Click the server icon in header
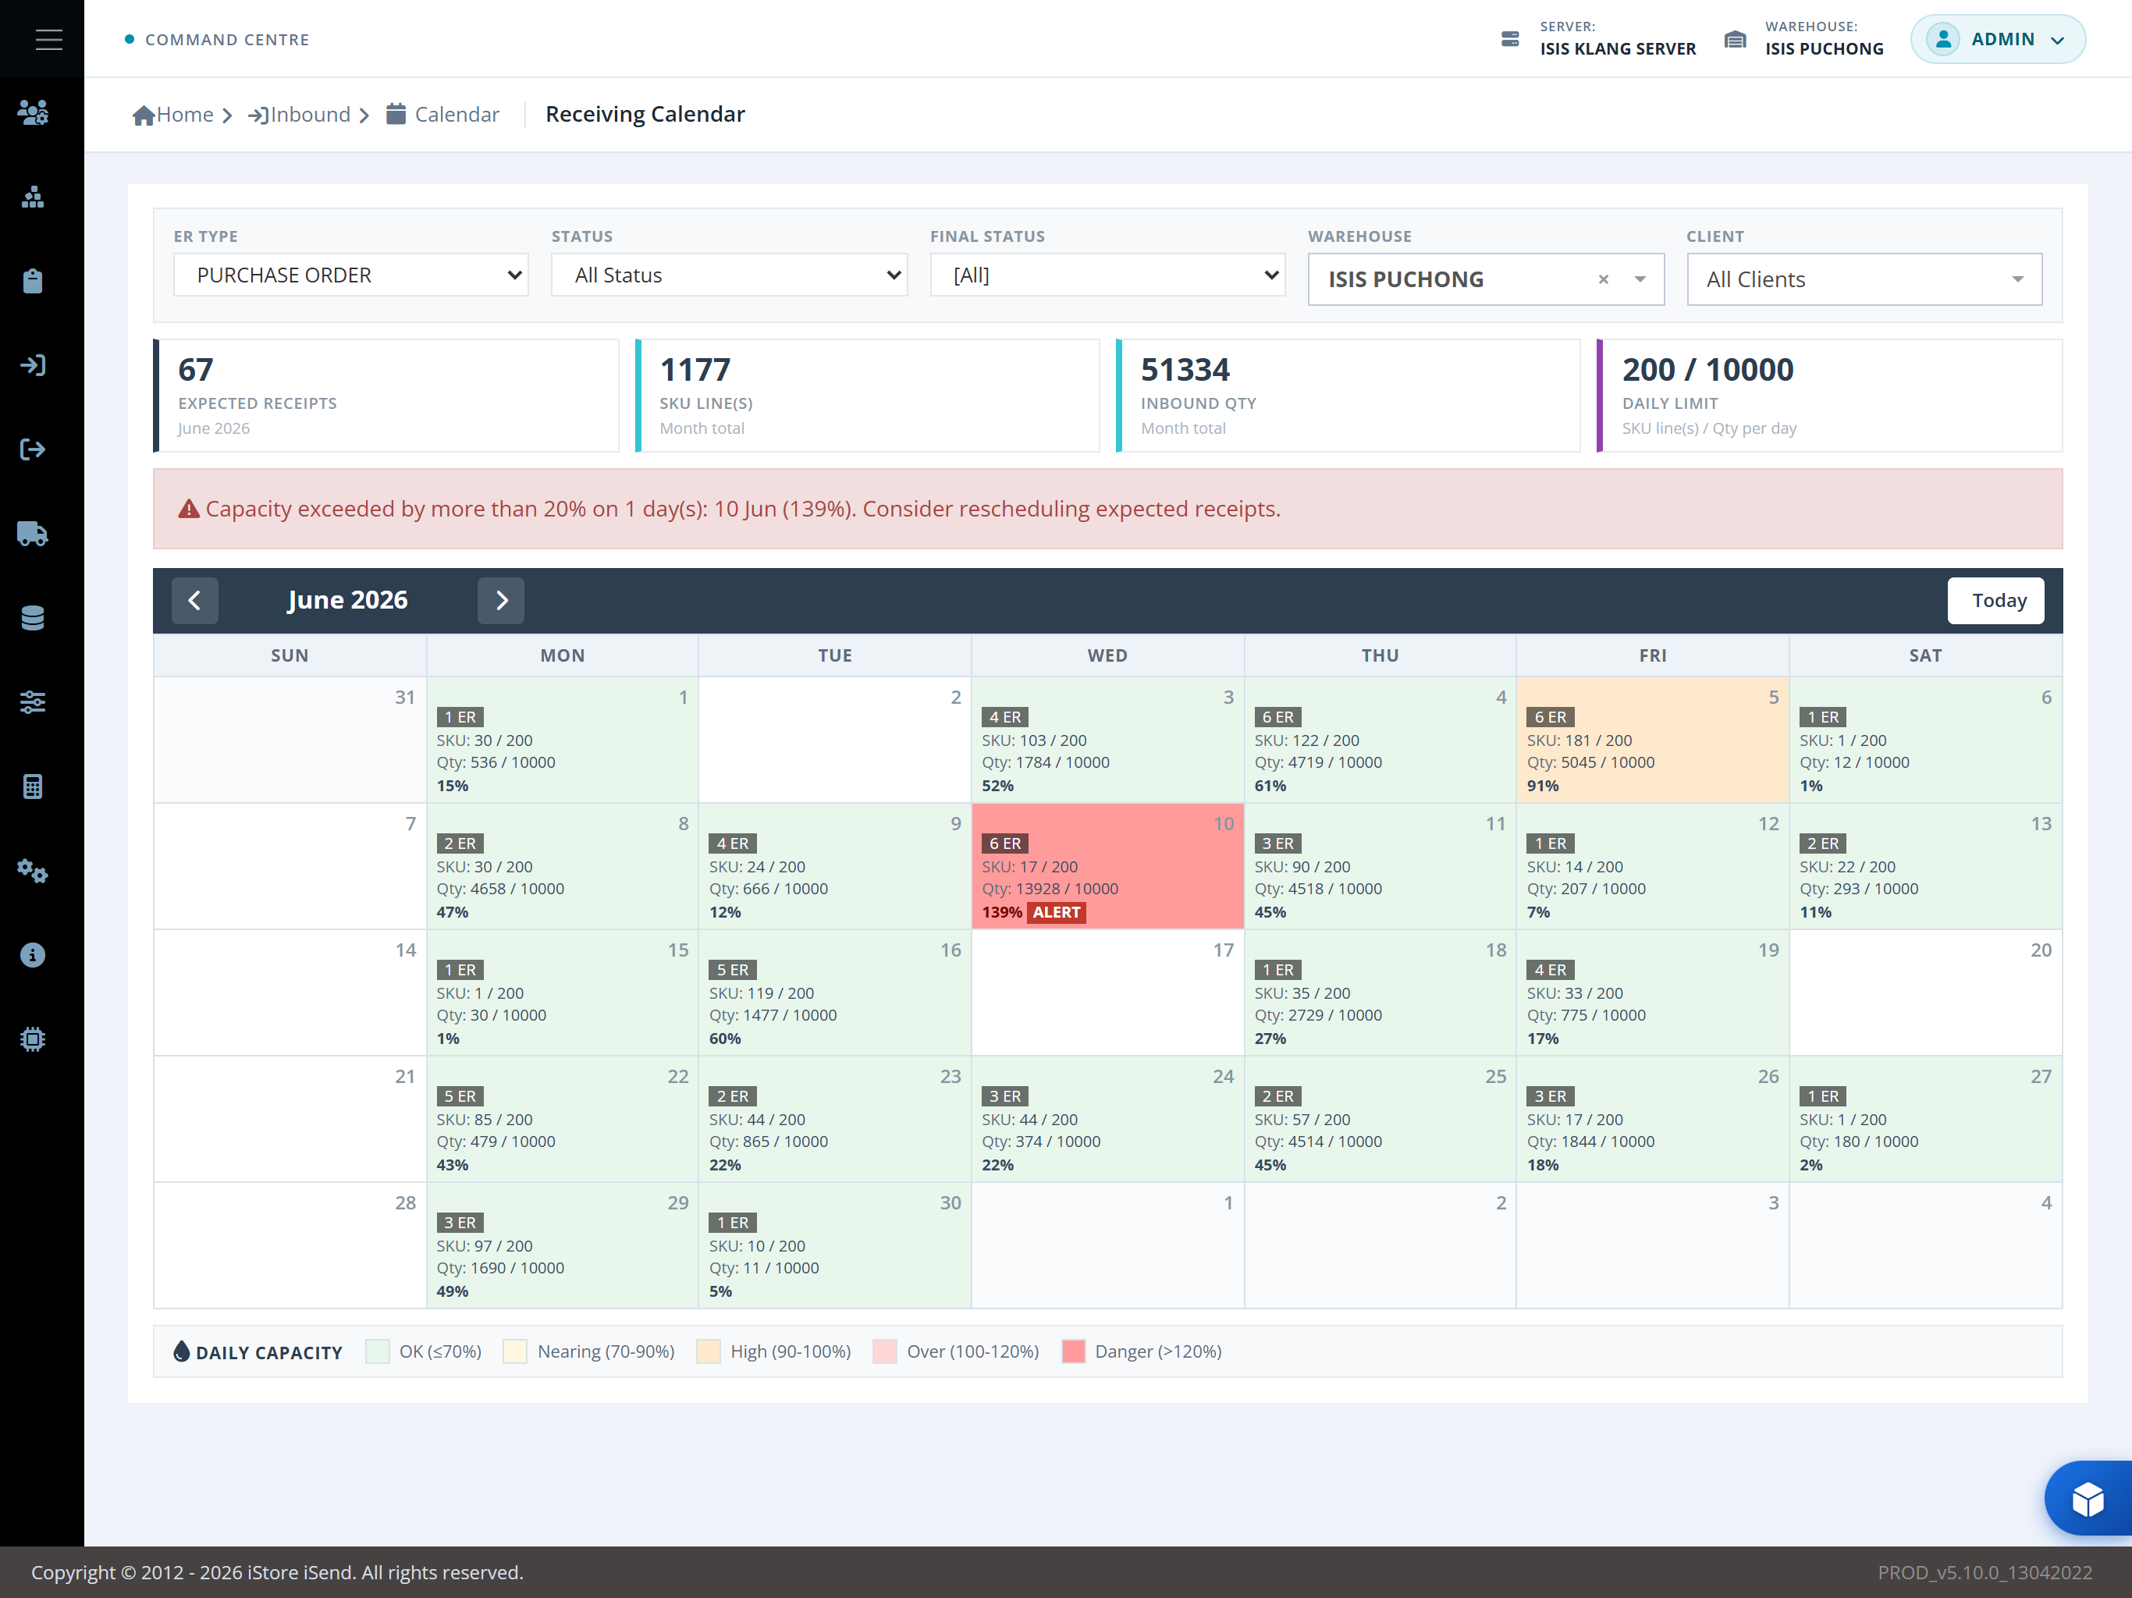 (1510, 40)
